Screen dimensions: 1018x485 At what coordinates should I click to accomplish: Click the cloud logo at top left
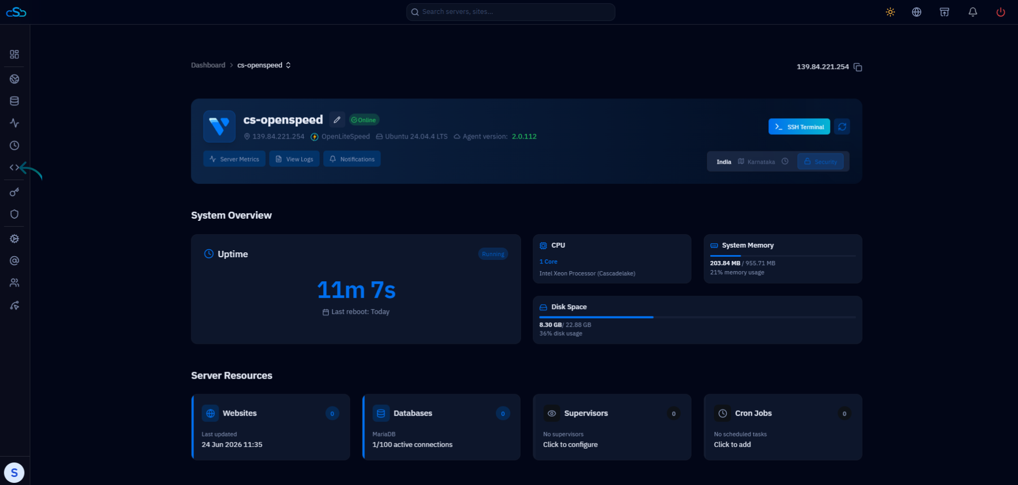click(16, 12)
